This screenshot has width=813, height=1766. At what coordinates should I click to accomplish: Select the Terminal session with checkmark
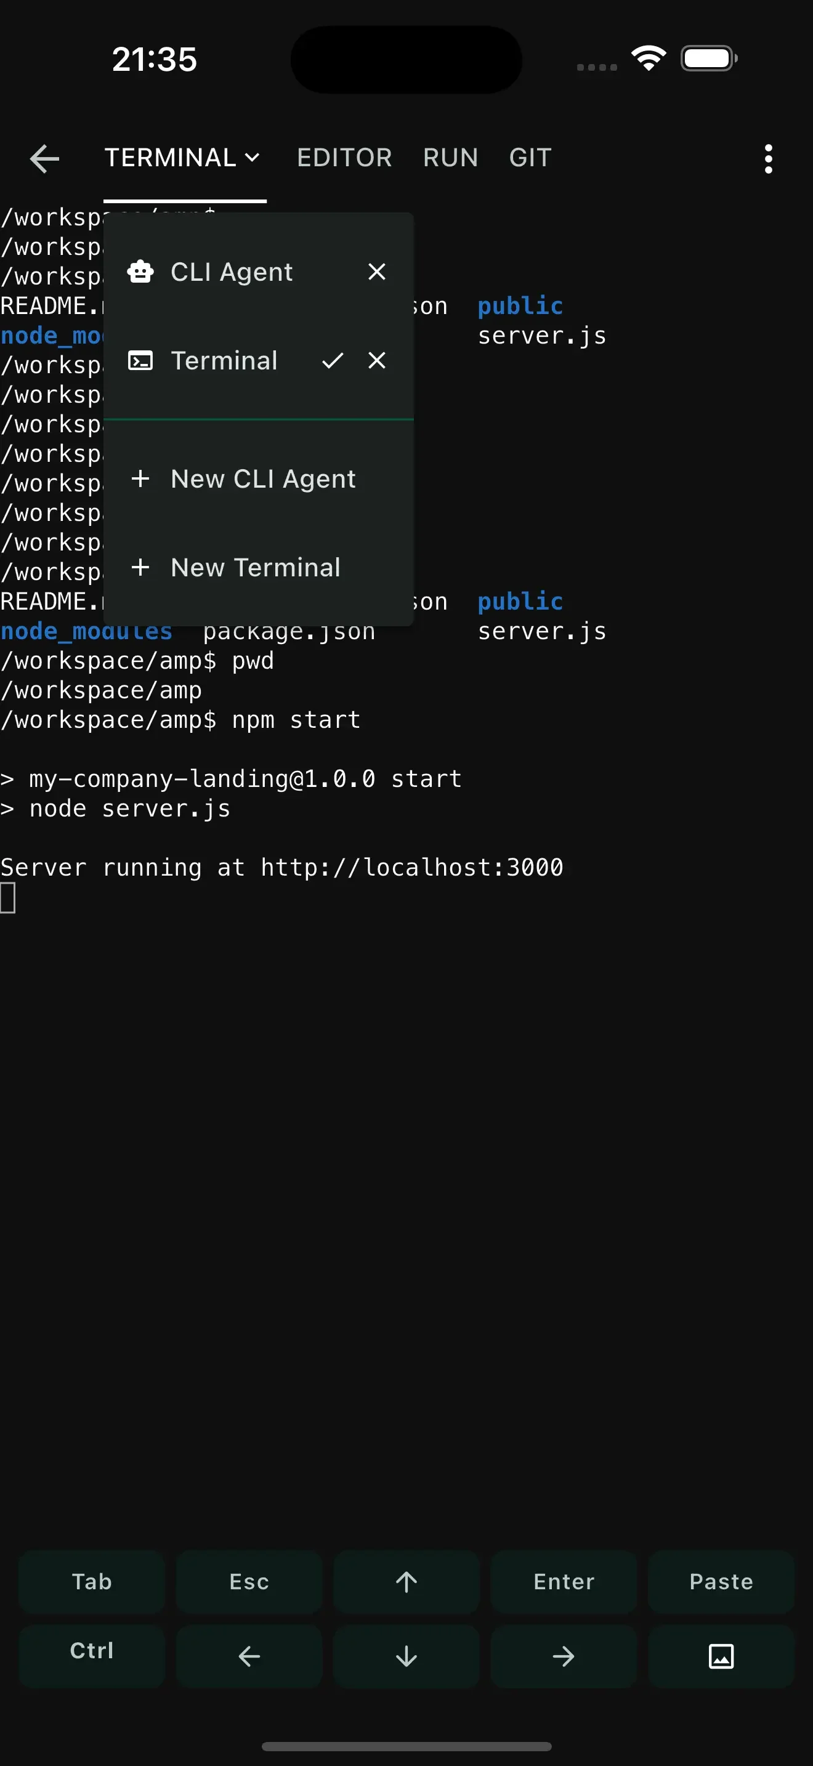pos(224,361)
